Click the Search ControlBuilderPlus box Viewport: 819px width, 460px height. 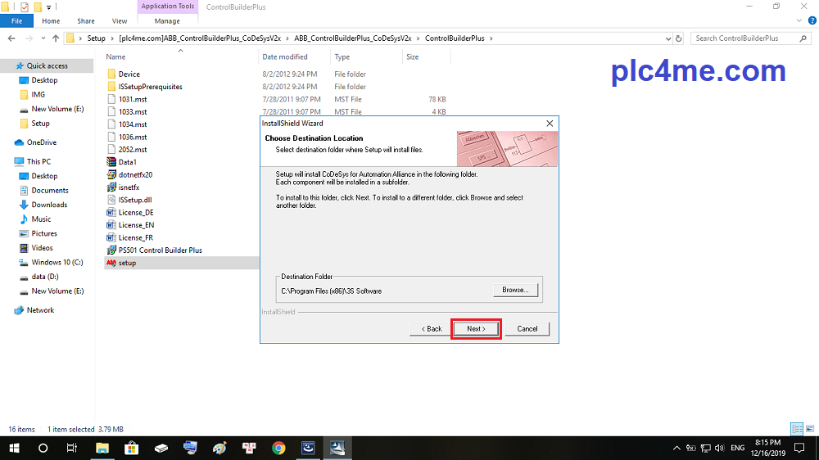pyautogui.click(x=749, y=38)
